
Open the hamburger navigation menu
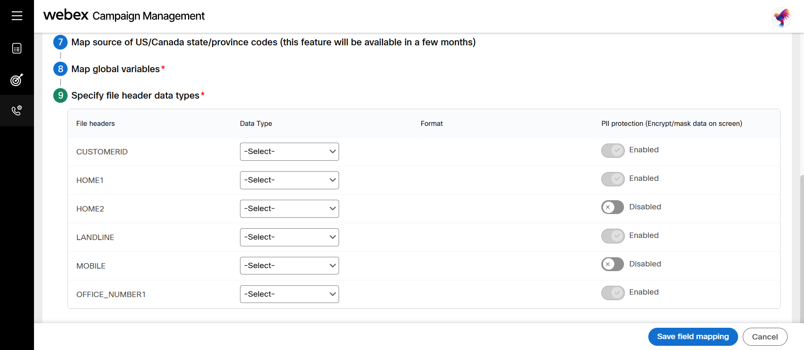pos(17,16)
